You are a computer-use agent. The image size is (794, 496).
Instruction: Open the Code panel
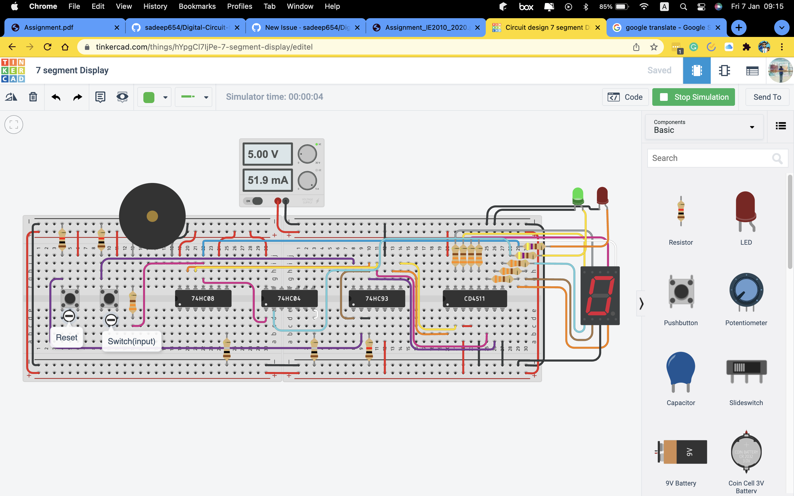click(x=625, y=97)
